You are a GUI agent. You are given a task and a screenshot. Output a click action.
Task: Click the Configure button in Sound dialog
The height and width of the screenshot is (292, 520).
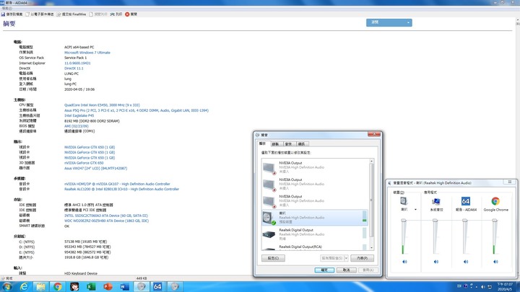coord(273,258)
